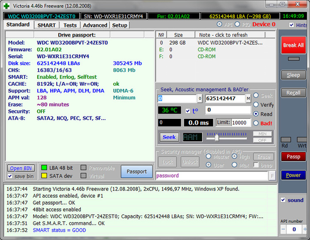This screenshot has height=240, width=310.
Task: Click the small 0 button beside start LBA
Action: tap(199, 99)
